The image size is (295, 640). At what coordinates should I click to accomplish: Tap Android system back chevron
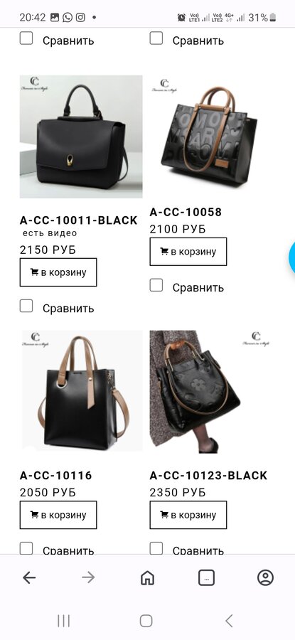click(x=229, y=621)
